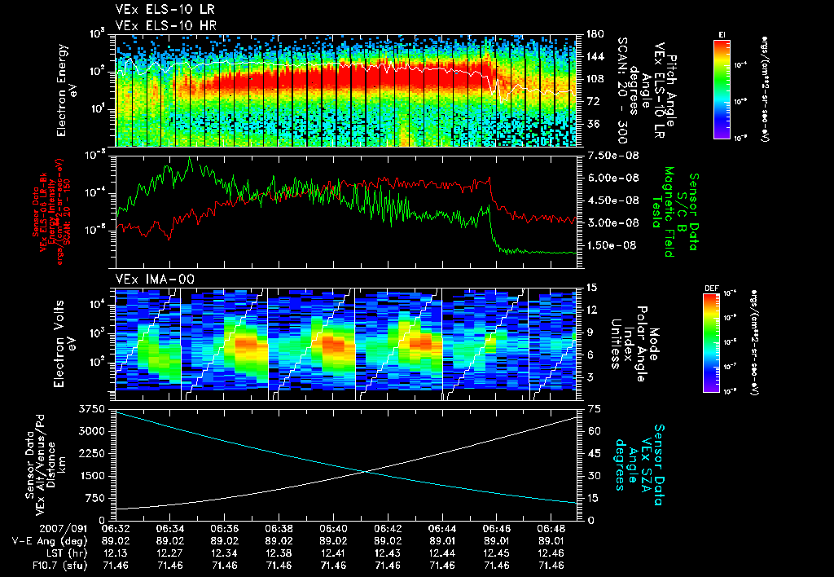Click the altitude axis tick "3750"
834x577 pixels.
pos(92,409)
